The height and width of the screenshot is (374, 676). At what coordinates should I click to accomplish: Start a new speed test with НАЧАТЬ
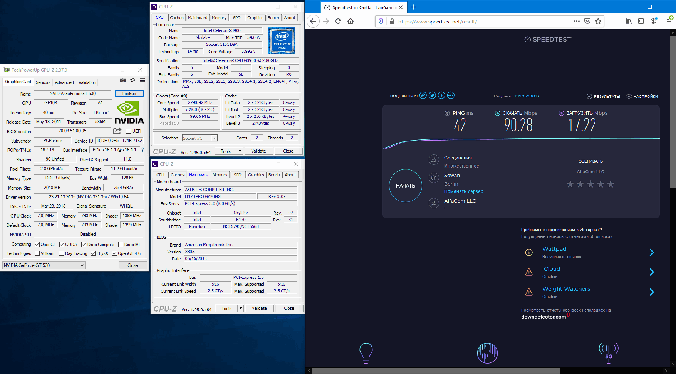pos(406,186)
